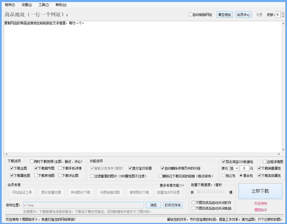Decrease the 皮肤 skin number with down arrow
The width and height of the screenshot is (287, 224).
pyautogui.click(x=283, y=16)
